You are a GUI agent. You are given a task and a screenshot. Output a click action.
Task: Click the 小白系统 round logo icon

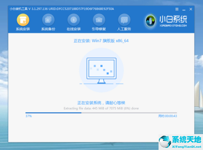[x=150, y=21]
